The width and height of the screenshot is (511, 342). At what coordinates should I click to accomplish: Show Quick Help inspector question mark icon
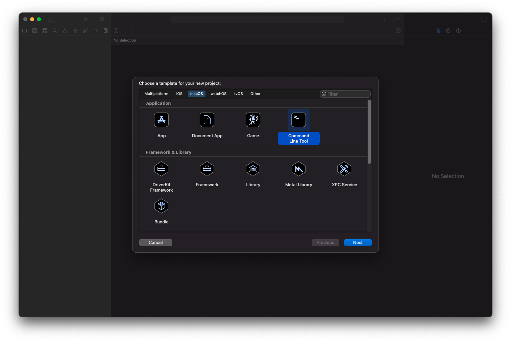pyautogui.click(x=458, y=30)
